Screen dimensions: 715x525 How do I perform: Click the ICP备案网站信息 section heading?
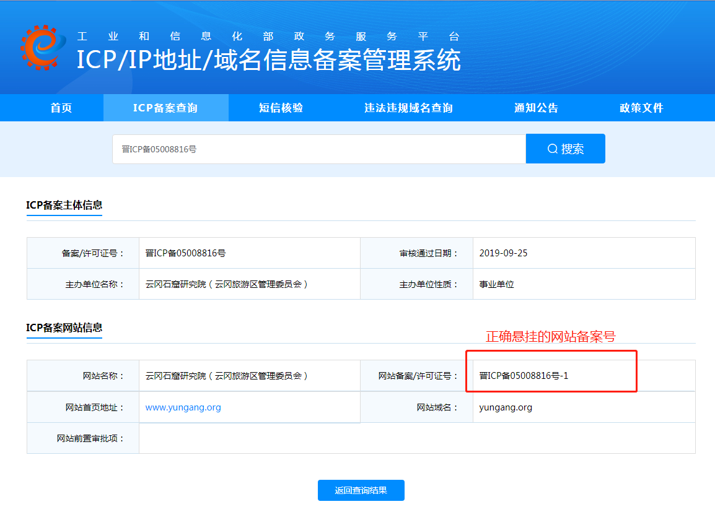click(x=64, y=328)
